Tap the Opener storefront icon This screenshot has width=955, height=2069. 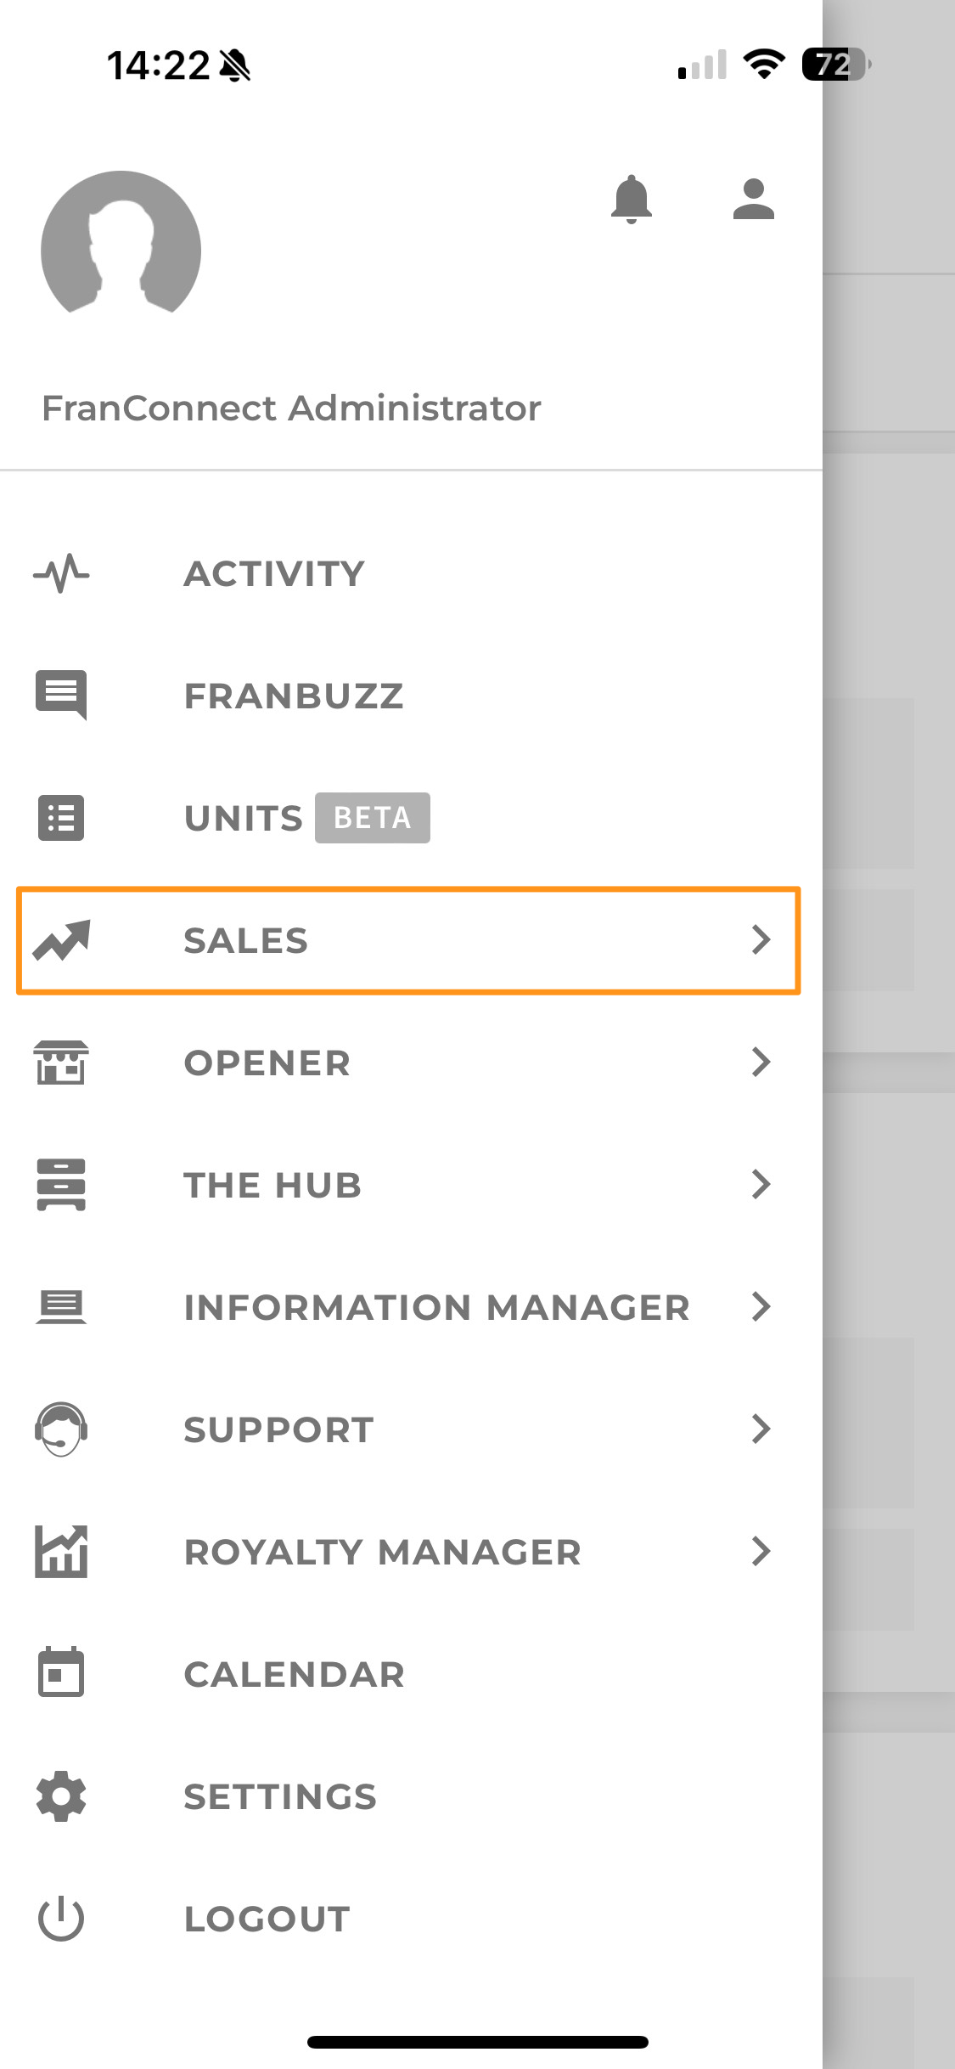(61, 1063)
